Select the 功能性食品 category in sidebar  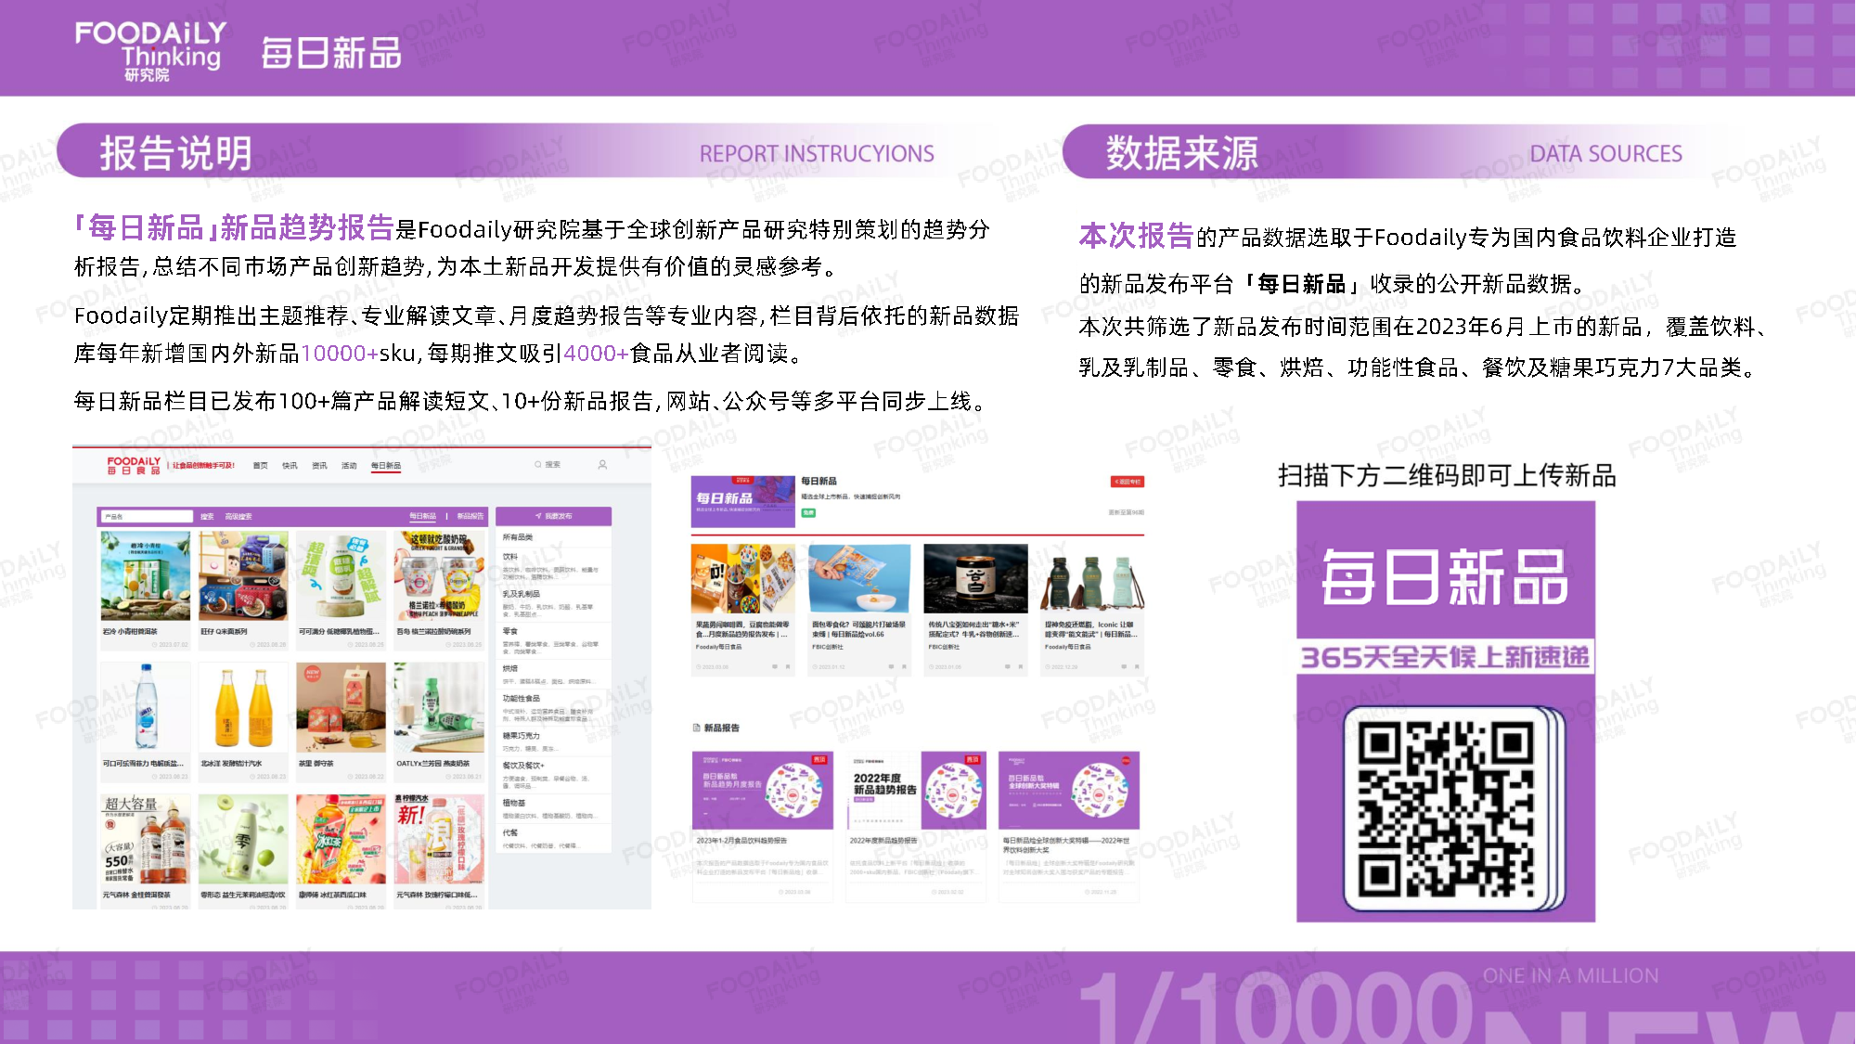tap(521, 699)
